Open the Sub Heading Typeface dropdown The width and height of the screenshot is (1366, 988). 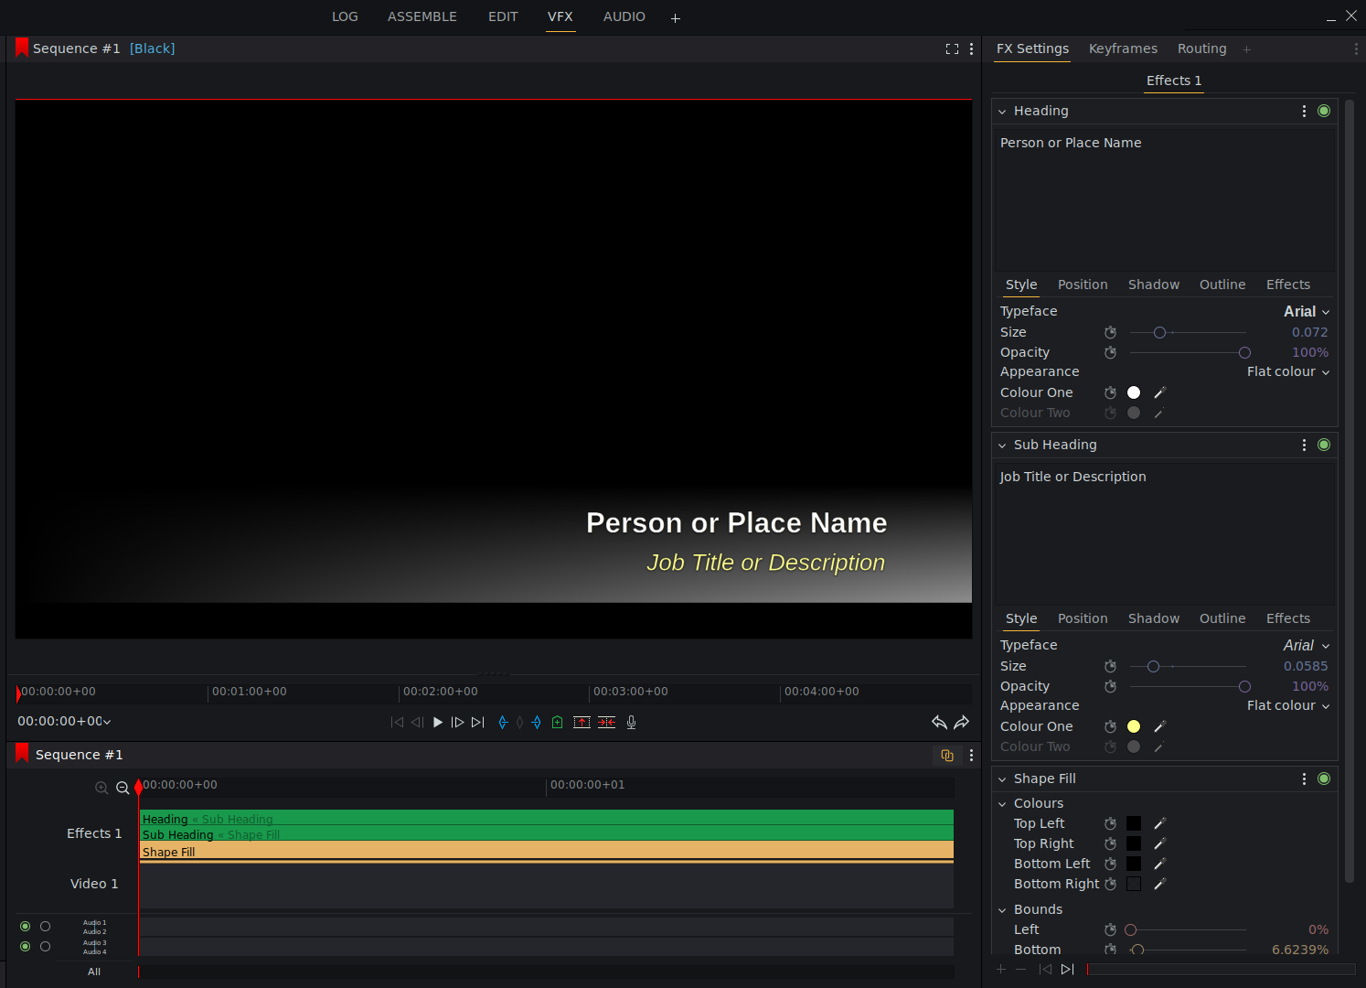click(x=1307, y=646)
